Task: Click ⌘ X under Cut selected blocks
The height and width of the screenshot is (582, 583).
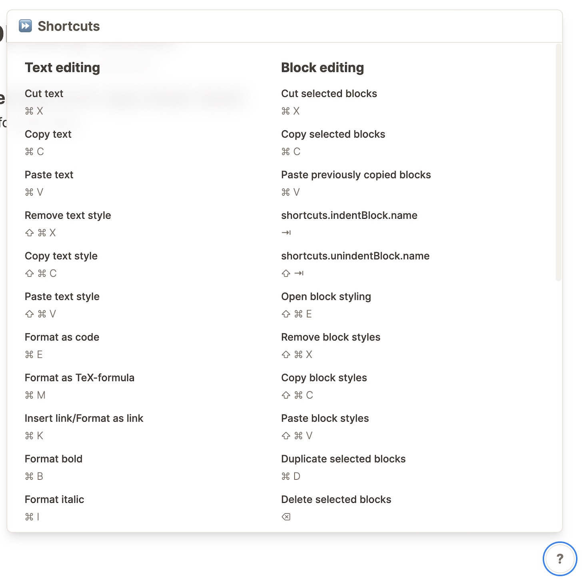Action: (x=291, y=111)
